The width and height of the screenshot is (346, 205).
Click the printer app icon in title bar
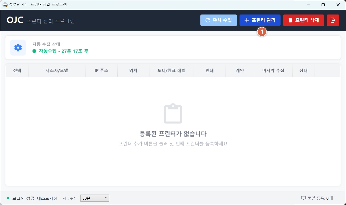5,5
